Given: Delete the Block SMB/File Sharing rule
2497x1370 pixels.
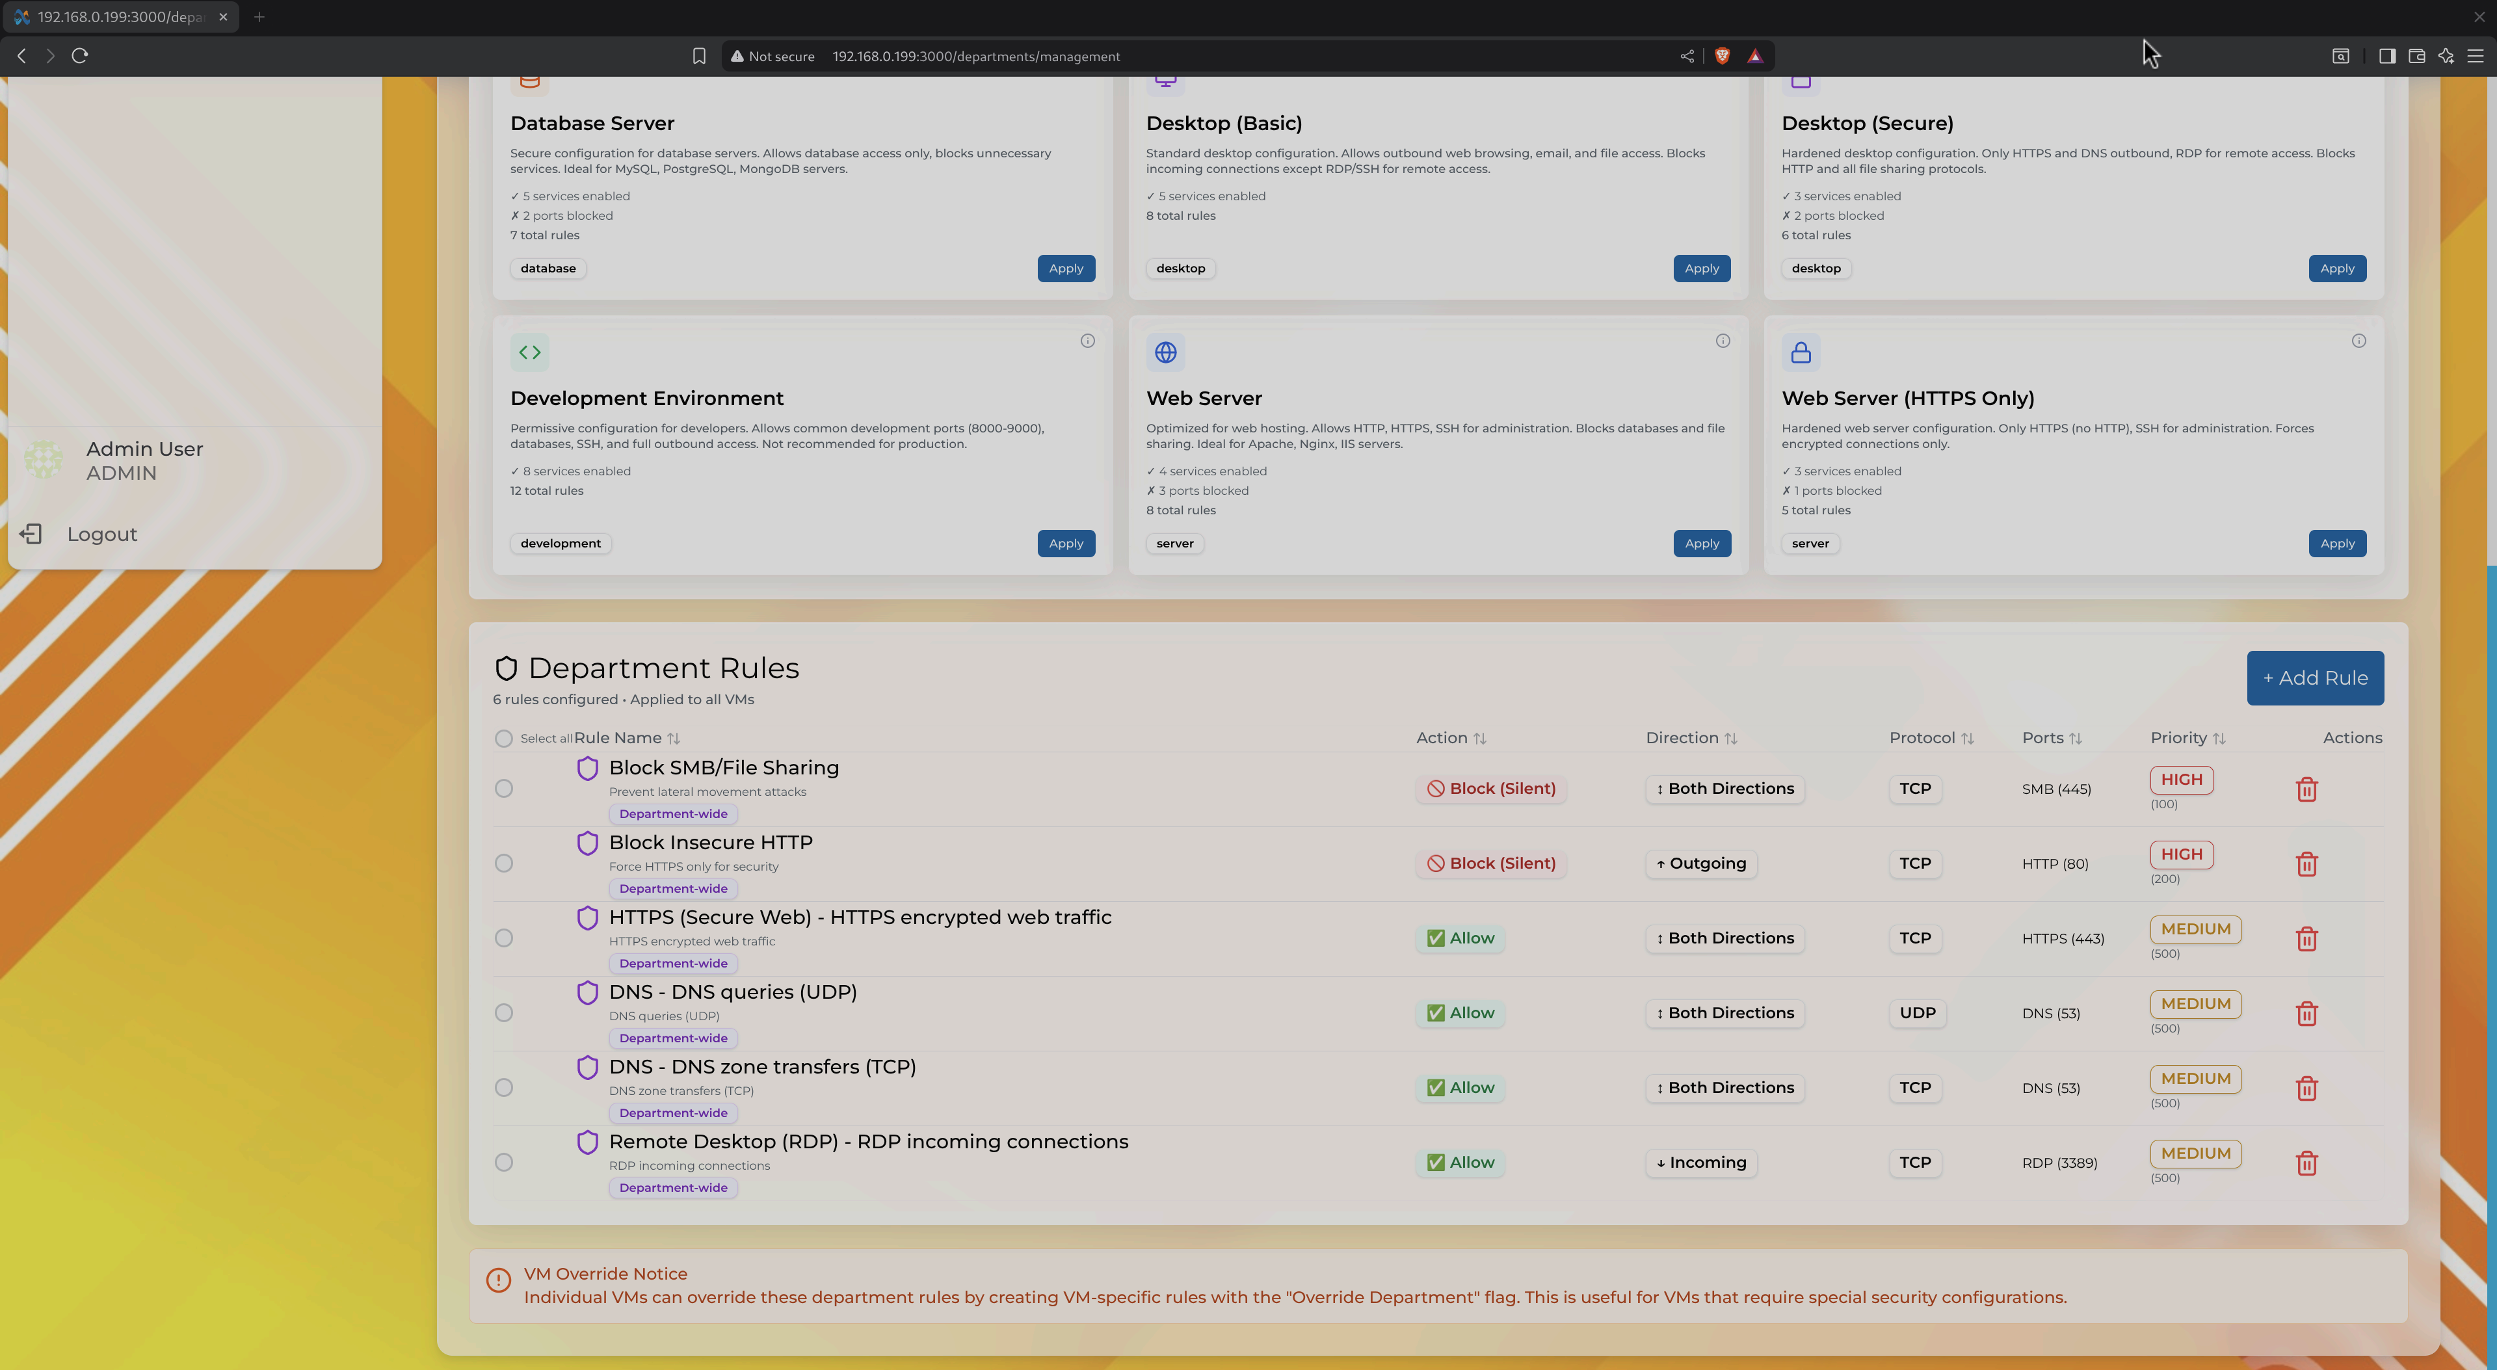Looking at the screenshot, I should pos(2306,789).
